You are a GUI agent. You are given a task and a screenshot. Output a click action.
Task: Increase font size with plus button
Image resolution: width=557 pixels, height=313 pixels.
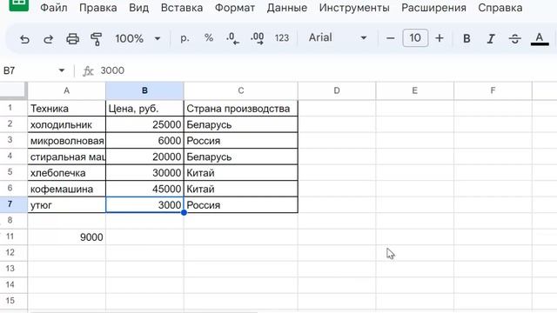(x=440, y=38)
